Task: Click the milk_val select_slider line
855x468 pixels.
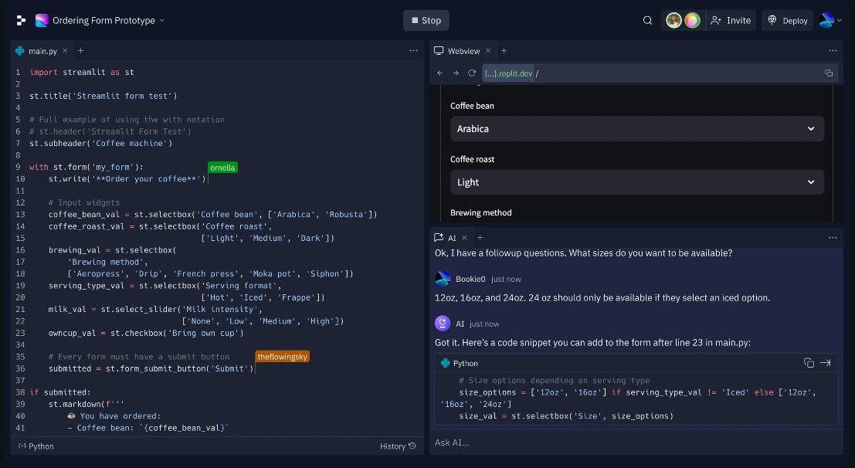Action: [x=155, y=309]
